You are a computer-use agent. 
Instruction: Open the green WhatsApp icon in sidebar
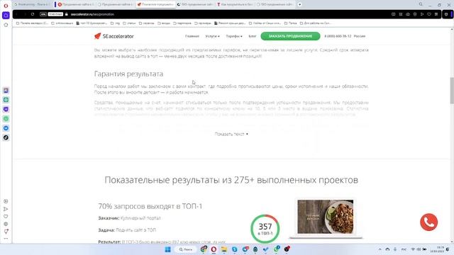[6, 118]
